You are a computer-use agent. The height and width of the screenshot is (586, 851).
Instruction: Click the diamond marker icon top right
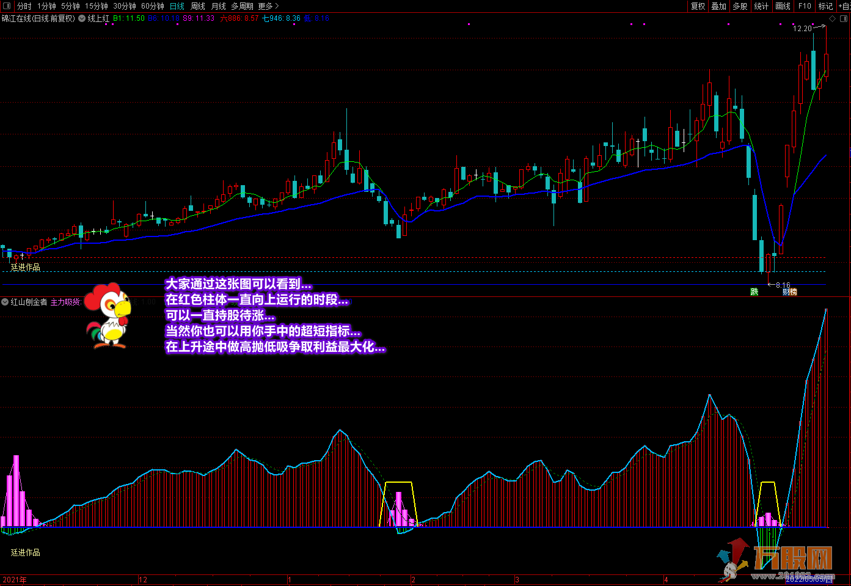pyautogui.click(x=832, y=19)
